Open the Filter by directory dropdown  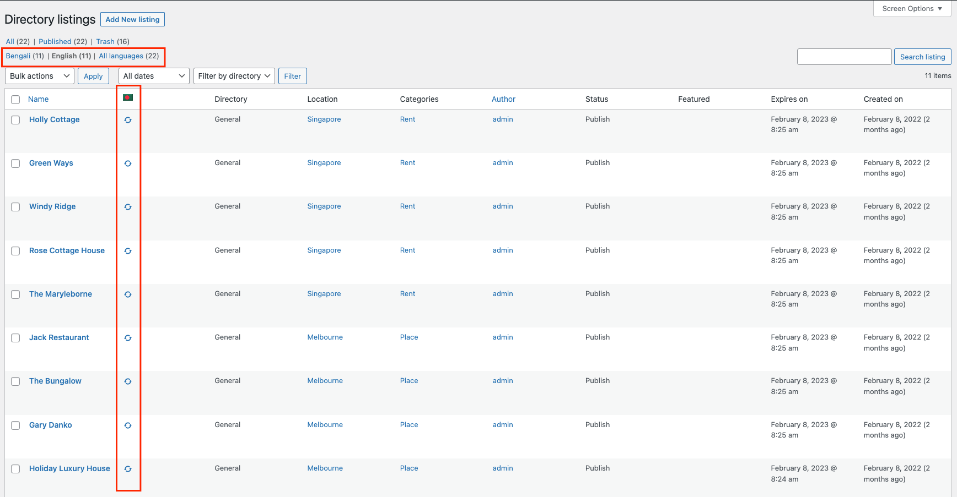[x=234, y=76]
